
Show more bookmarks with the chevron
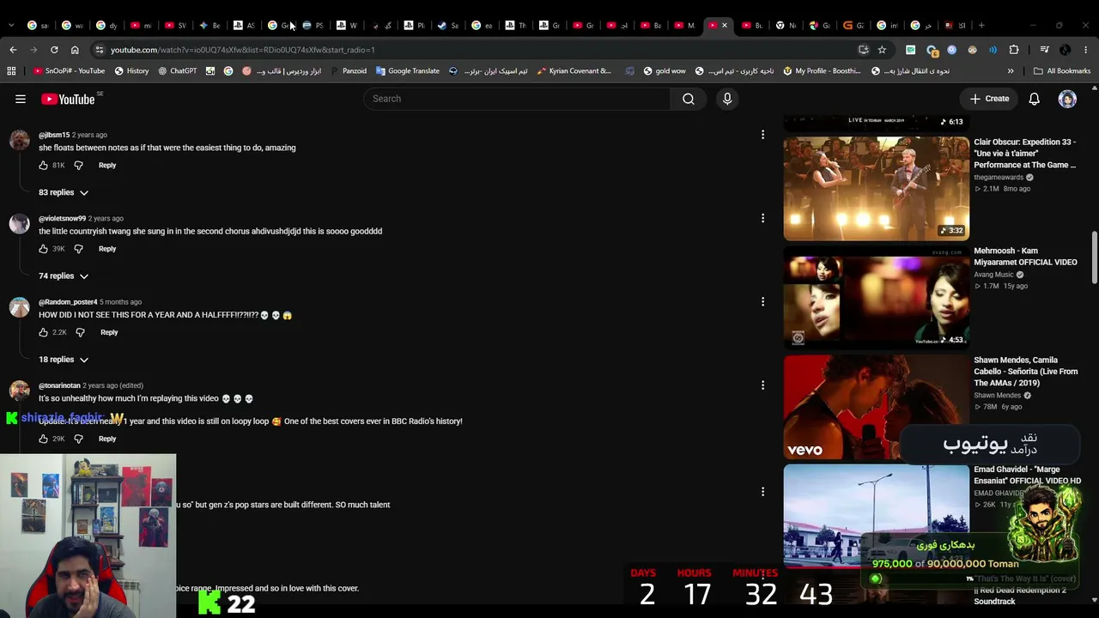click(x=1011, y=71)
